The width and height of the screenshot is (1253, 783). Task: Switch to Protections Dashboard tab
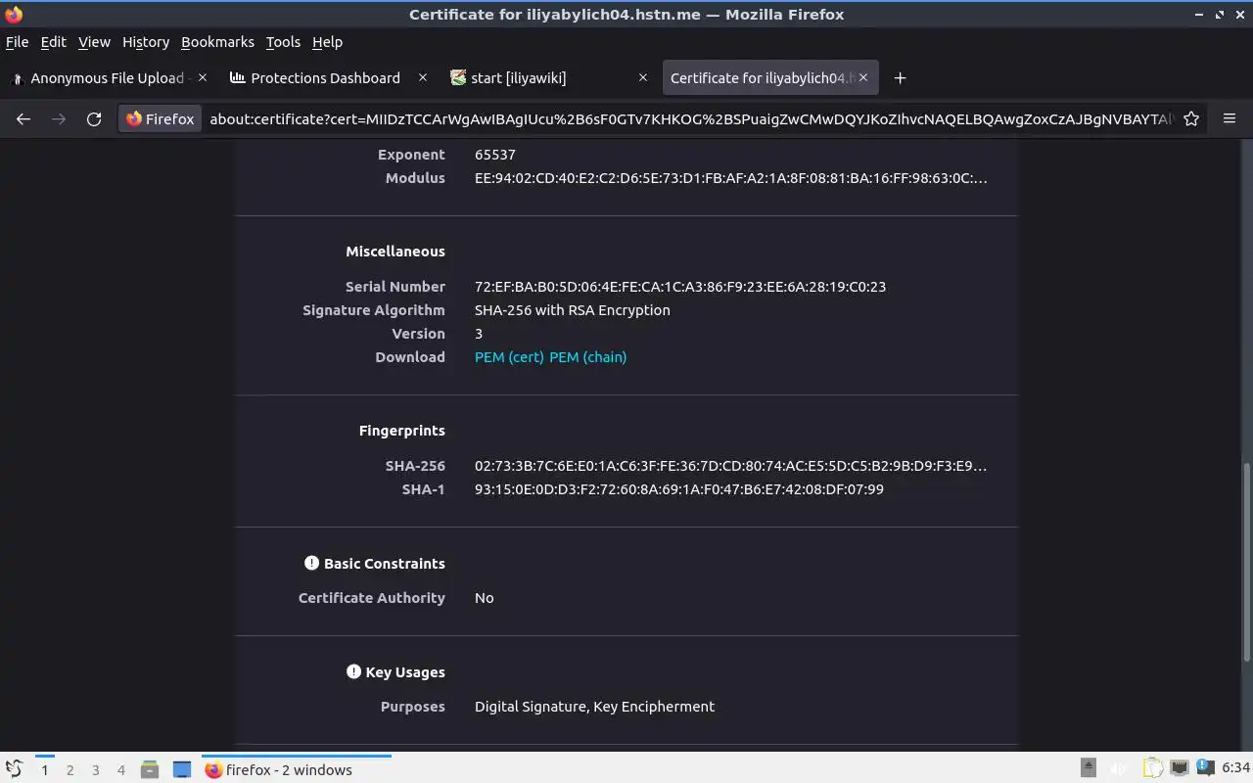click(x=326, y=77)
